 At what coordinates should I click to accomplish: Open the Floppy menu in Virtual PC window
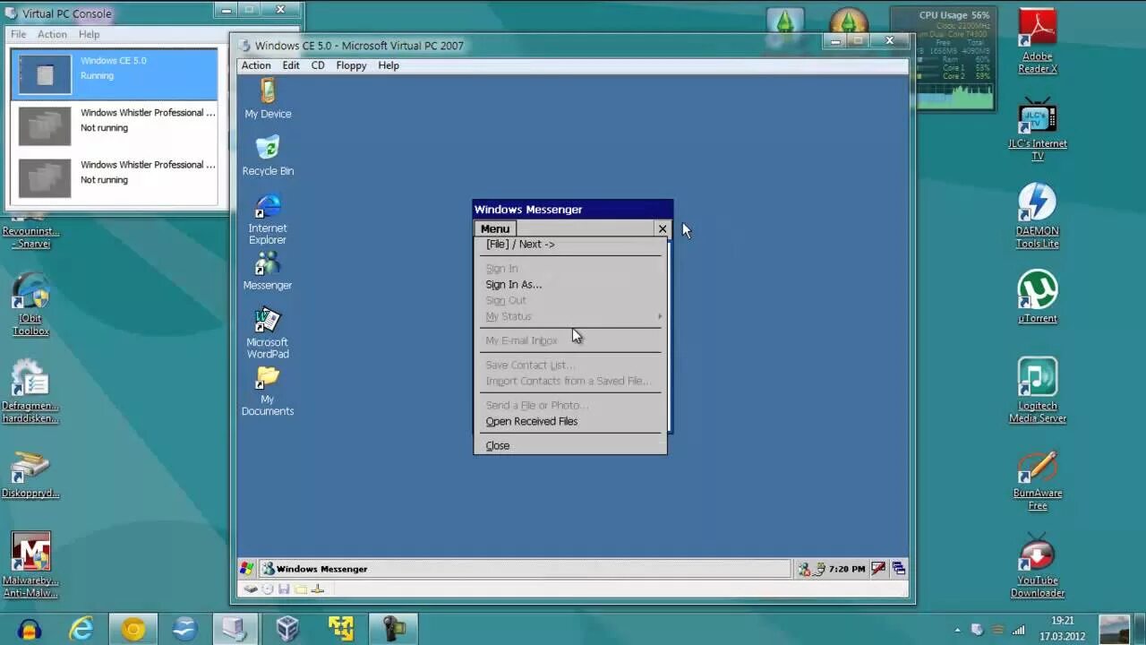click(x=351, y=65)
